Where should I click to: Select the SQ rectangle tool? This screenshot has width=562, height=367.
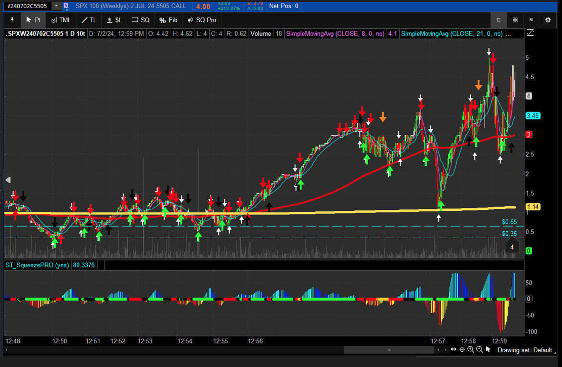tap(140, 20)
